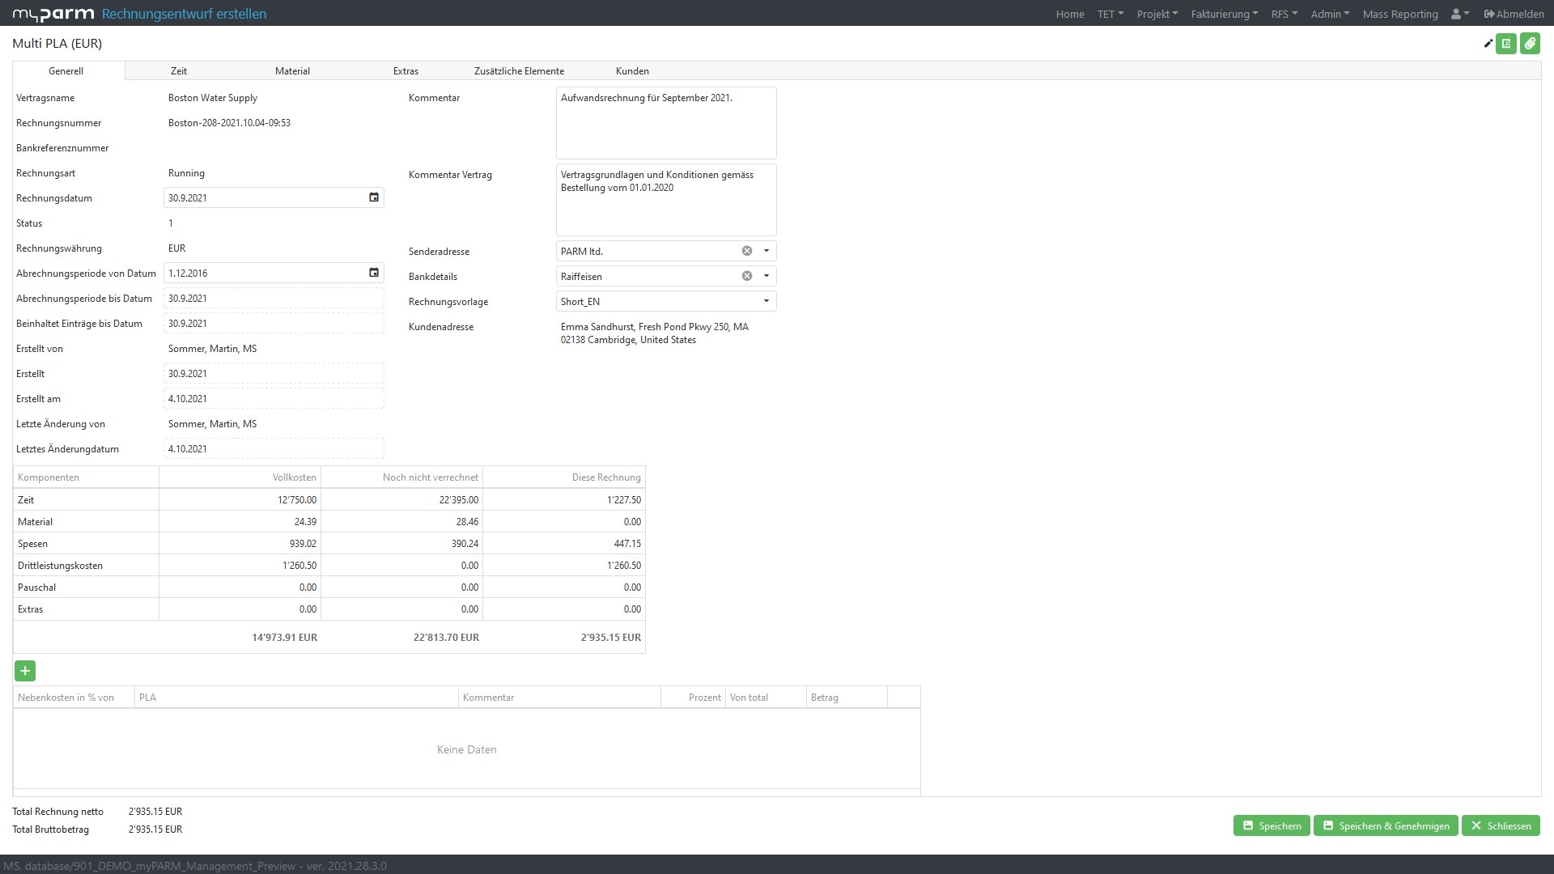The height and width of the screenshot is (874, 1554).
Task: Expand the Senderadresse dropdown arrow
Action: tap(766, 251)
